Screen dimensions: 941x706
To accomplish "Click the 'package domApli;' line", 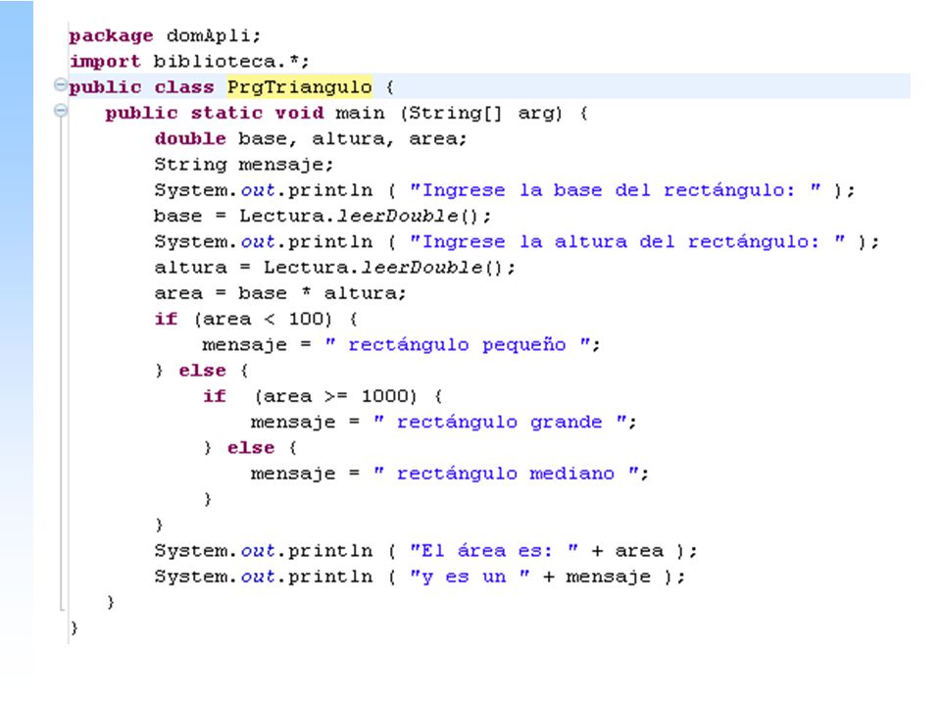I will click(165, 36).
